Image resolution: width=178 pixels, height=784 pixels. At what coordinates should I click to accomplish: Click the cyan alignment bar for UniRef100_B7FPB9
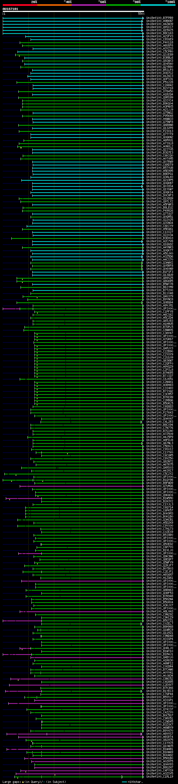73,18
